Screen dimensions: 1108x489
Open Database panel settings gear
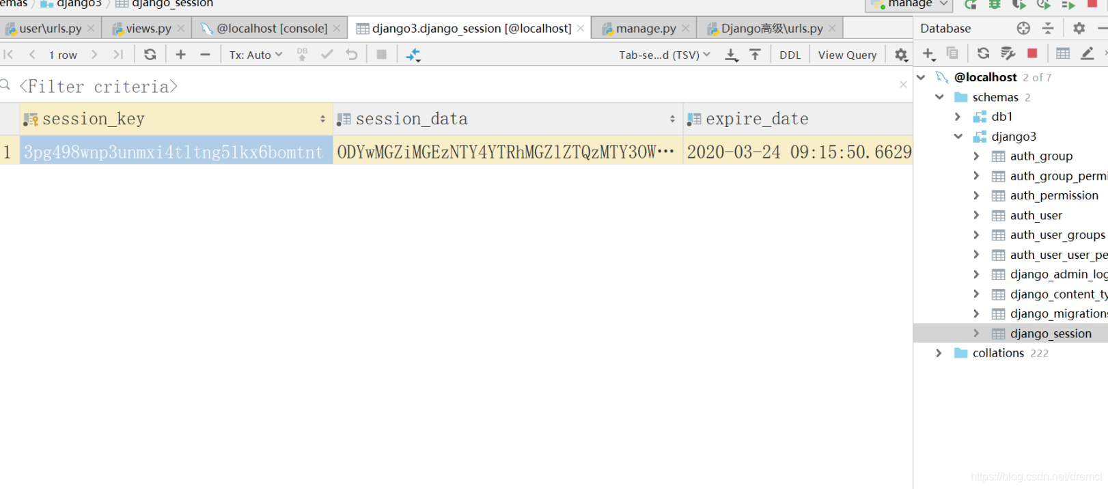point(1079,28)
